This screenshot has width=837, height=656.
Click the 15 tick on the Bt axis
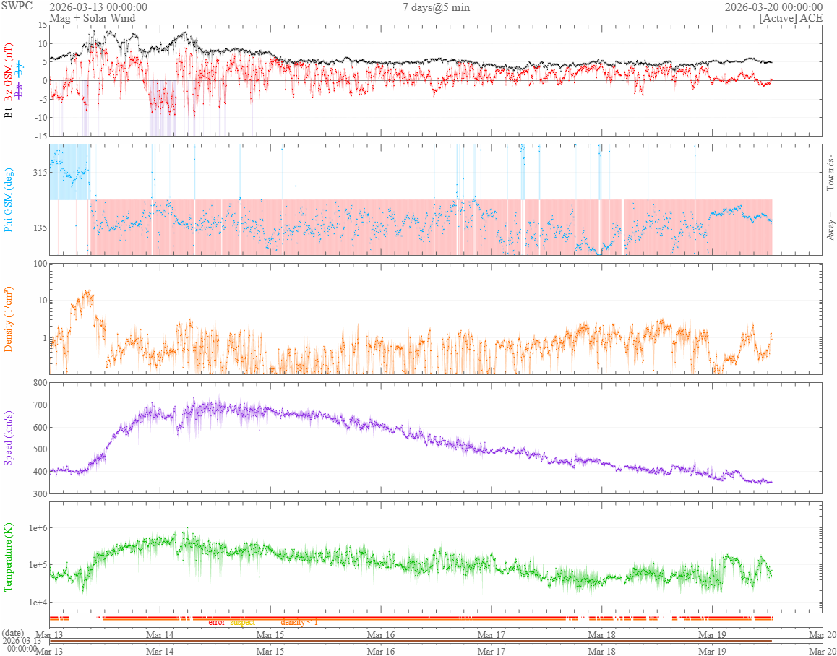[43, 25]
